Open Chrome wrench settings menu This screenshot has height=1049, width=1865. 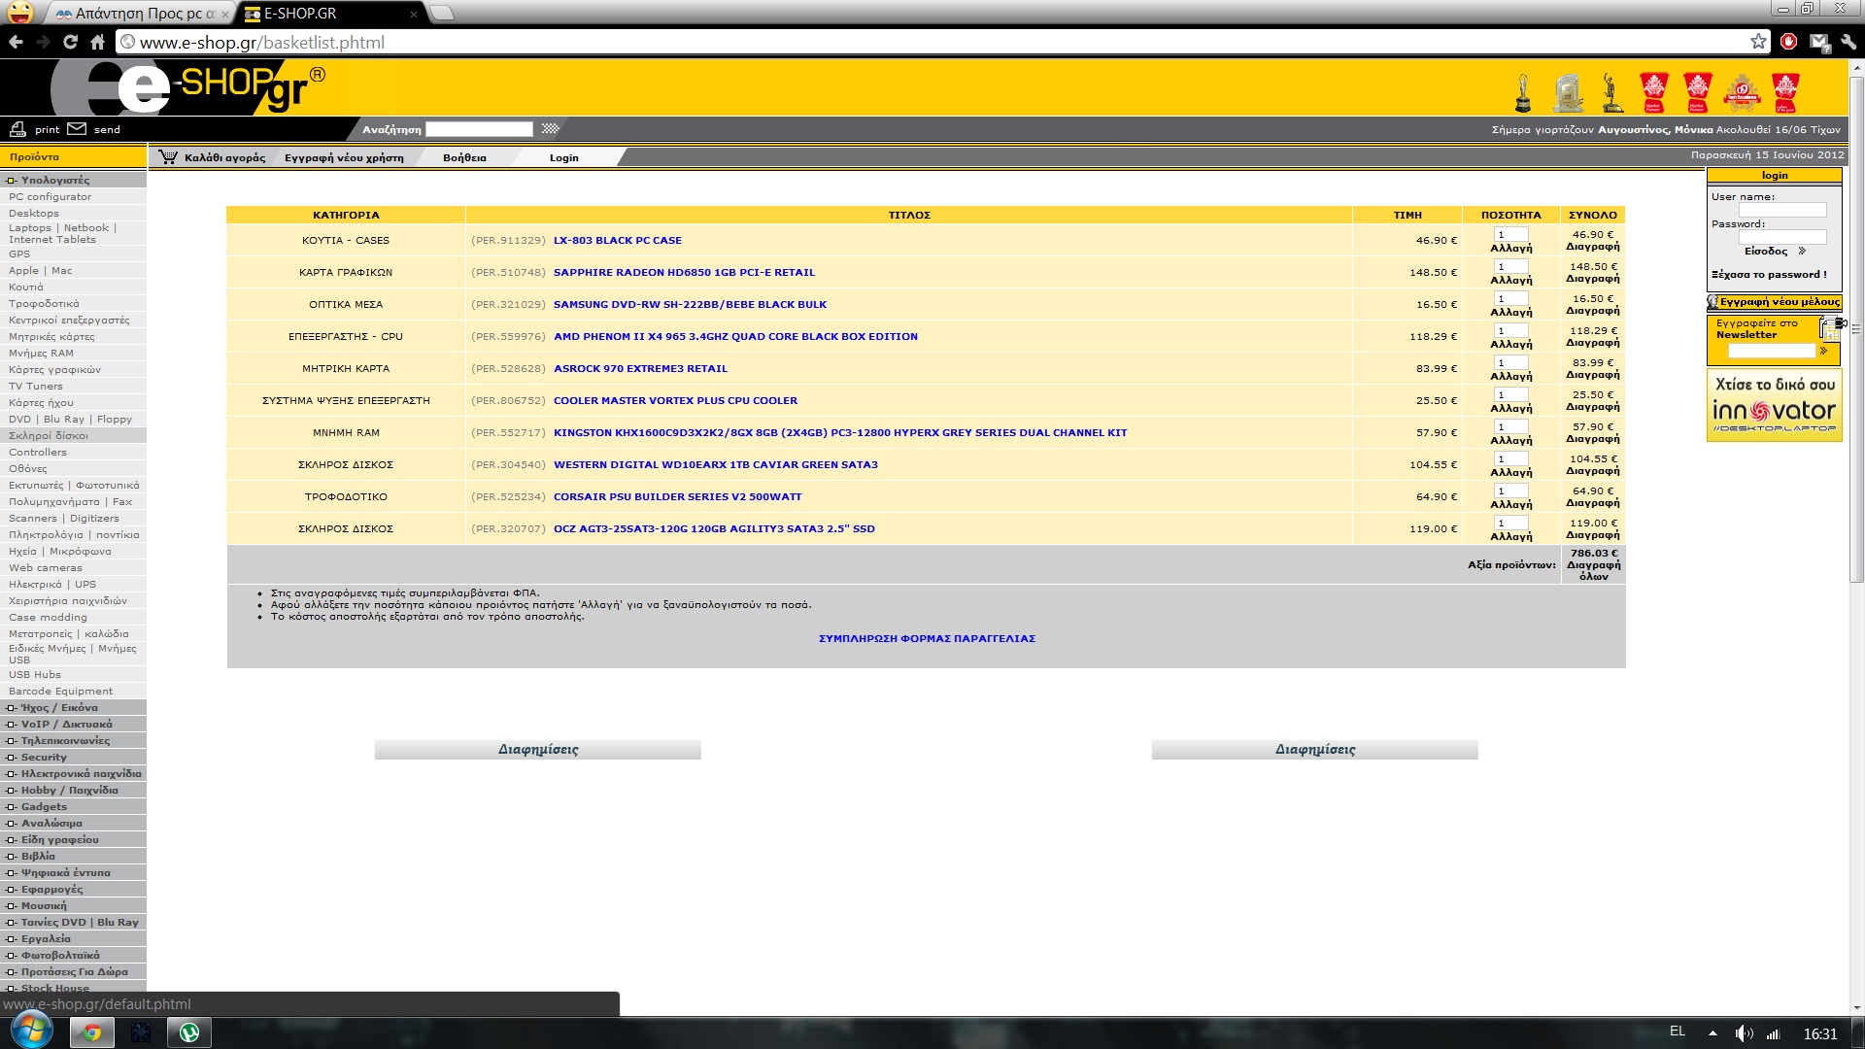point(1848,42)
